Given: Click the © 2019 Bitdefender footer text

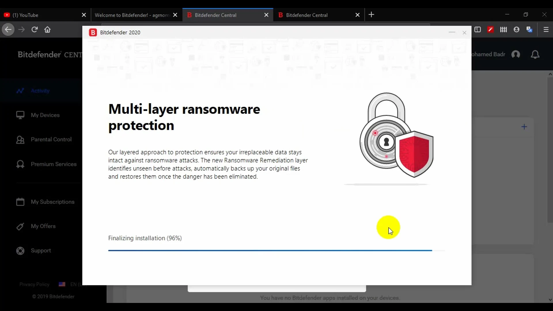Looking at the screenshot, I should 53,296.
